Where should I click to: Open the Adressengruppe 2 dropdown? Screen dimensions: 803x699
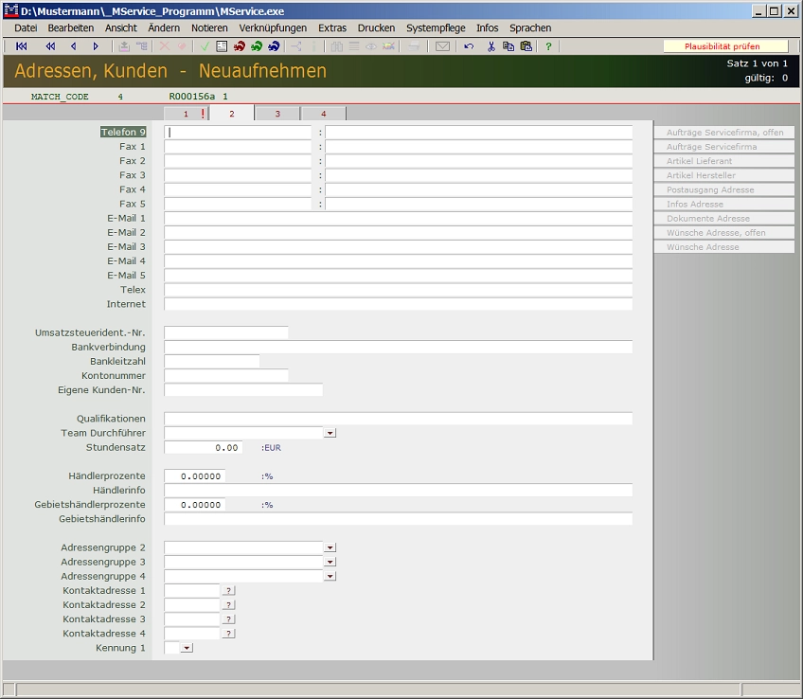pyautogui.click(x=330, y=547)
